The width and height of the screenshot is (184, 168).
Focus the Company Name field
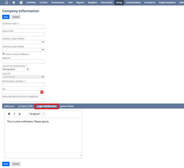[23, 26]
